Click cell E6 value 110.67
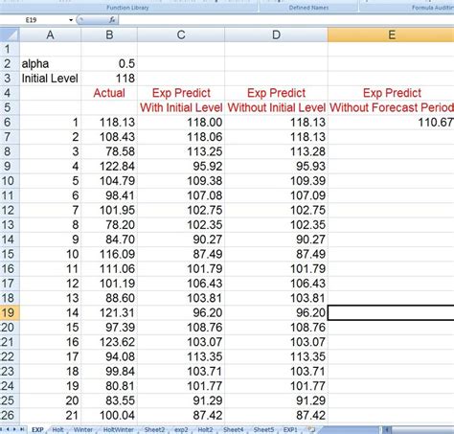Image resolution: width=454 pixels, height=434 pixels. coord(391,122)
